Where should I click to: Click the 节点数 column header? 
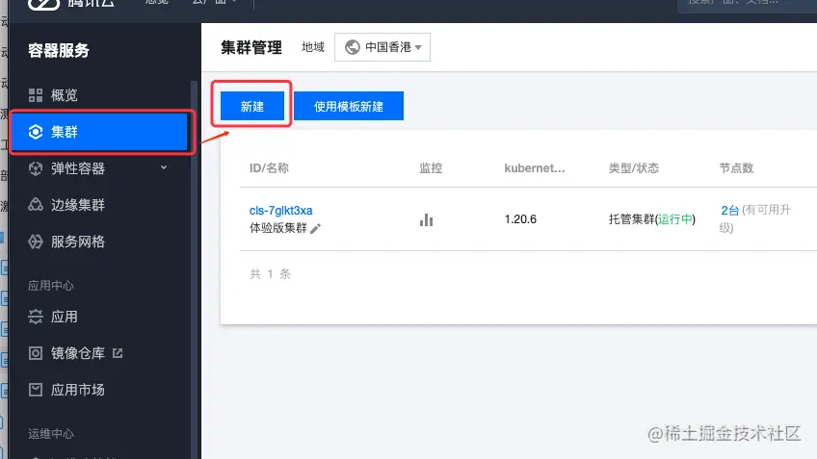pyautogui.click(x=736, y=168)
